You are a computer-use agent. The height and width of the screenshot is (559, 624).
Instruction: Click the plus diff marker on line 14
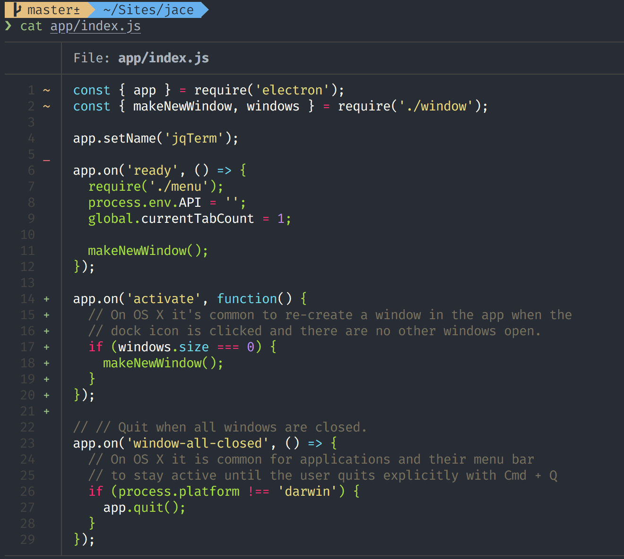pos(46,299)
